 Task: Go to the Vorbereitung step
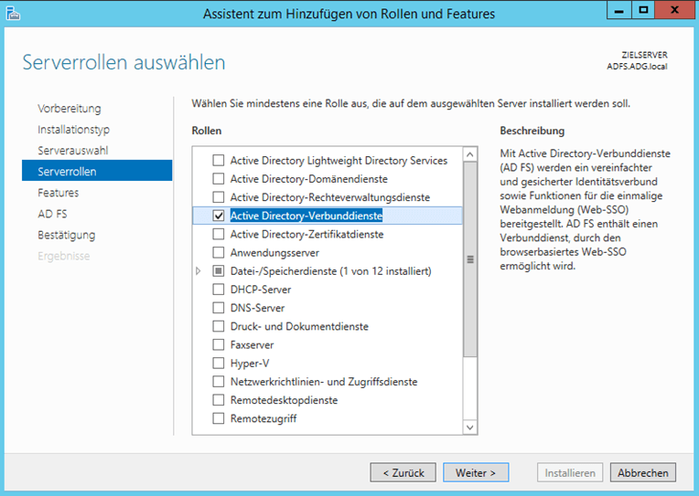70,108
